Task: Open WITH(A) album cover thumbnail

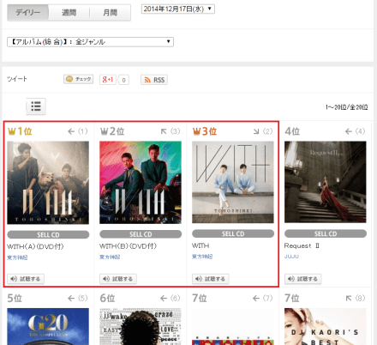Action: 48,183
